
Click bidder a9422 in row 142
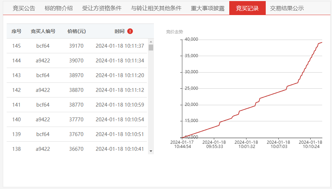43,90
